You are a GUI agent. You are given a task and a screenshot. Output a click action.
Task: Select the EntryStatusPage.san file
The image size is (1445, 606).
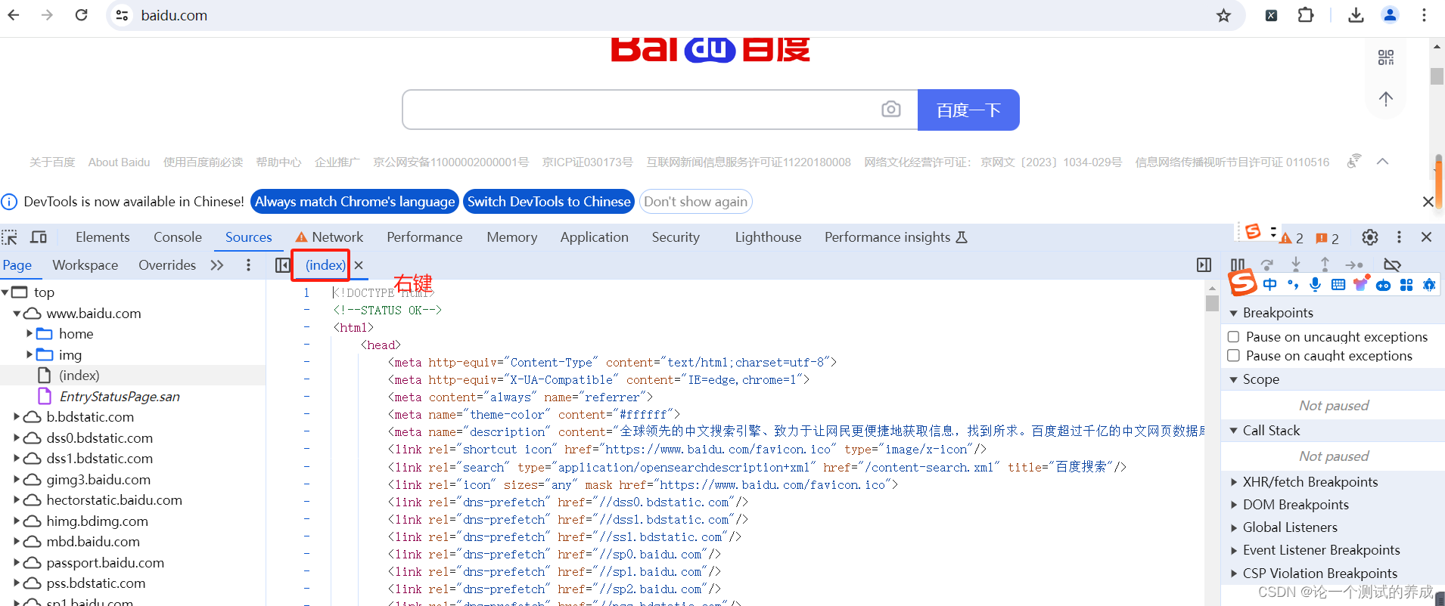(x=120, y=397)
